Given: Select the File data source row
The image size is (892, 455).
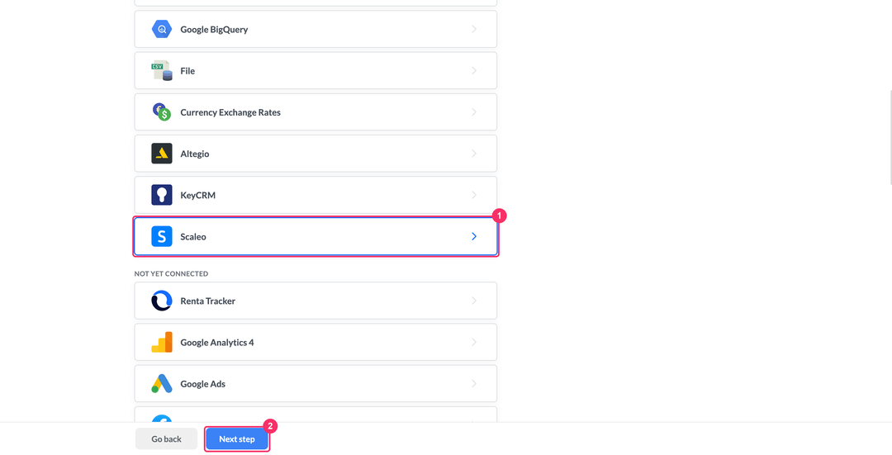Looking at the screenshot, I should pyautogui.click(x=316, y=70).
